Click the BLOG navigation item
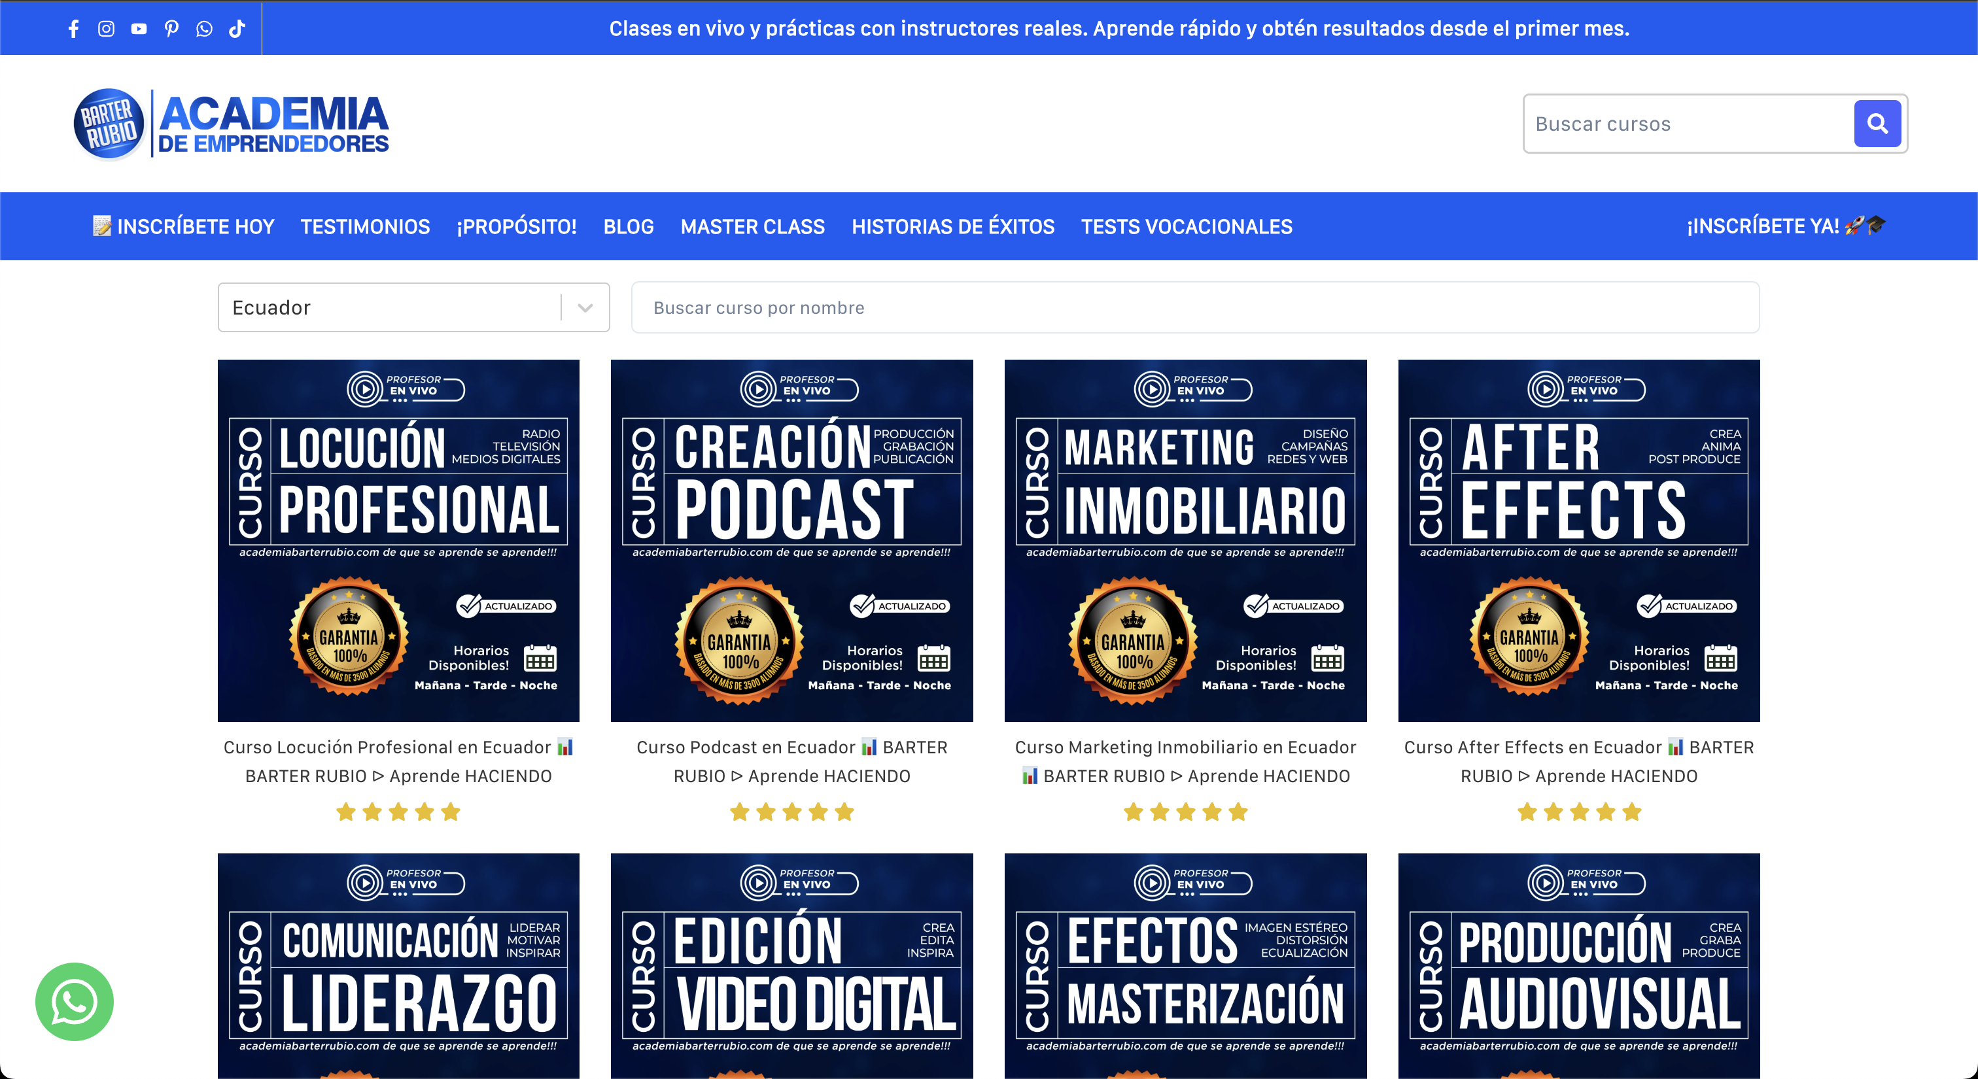This screenshot has height=1079, width=1978. (x=628, y=226)
